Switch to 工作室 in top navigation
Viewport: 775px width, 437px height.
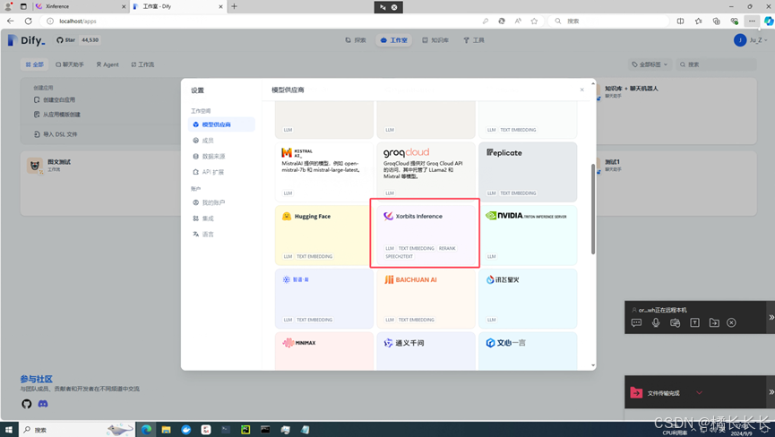[x=394, y=40]
